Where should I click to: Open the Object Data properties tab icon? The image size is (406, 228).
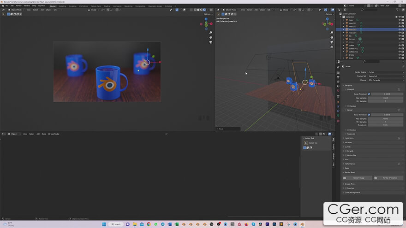point(338,115)
